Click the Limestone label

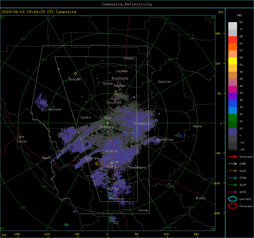point(53,109)
